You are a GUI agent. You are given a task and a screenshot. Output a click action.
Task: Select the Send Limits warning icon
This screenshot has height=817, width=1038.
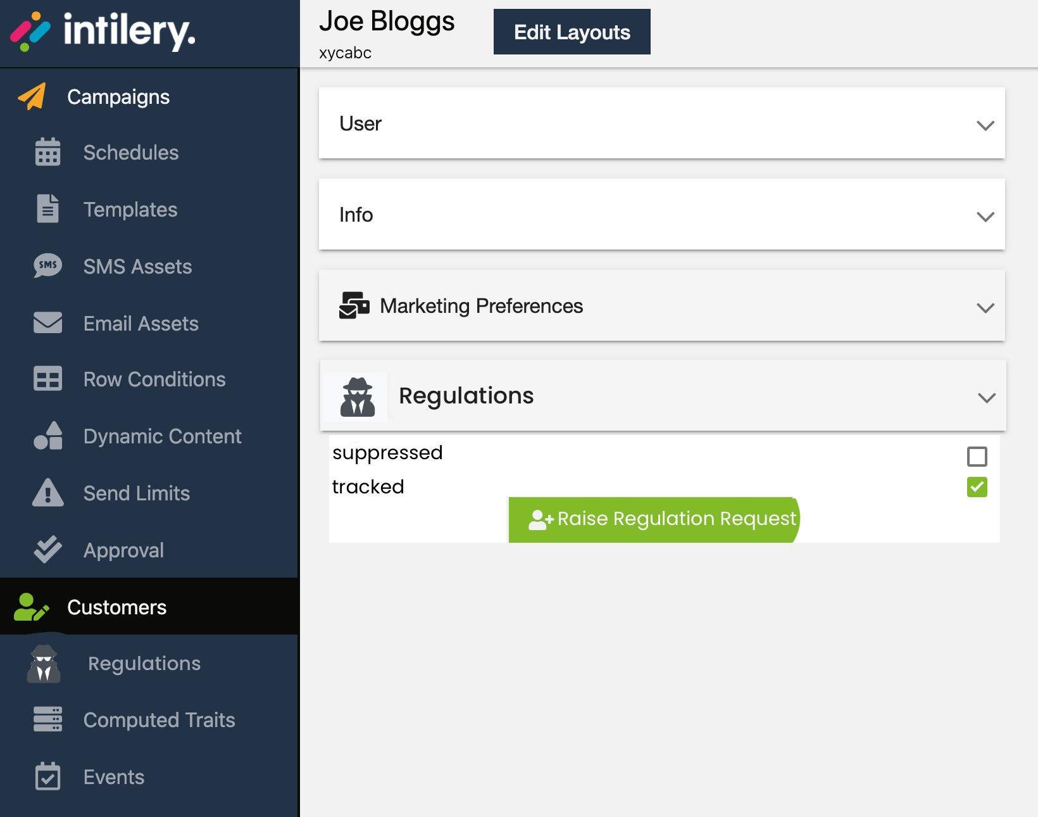tap(47, 493)
